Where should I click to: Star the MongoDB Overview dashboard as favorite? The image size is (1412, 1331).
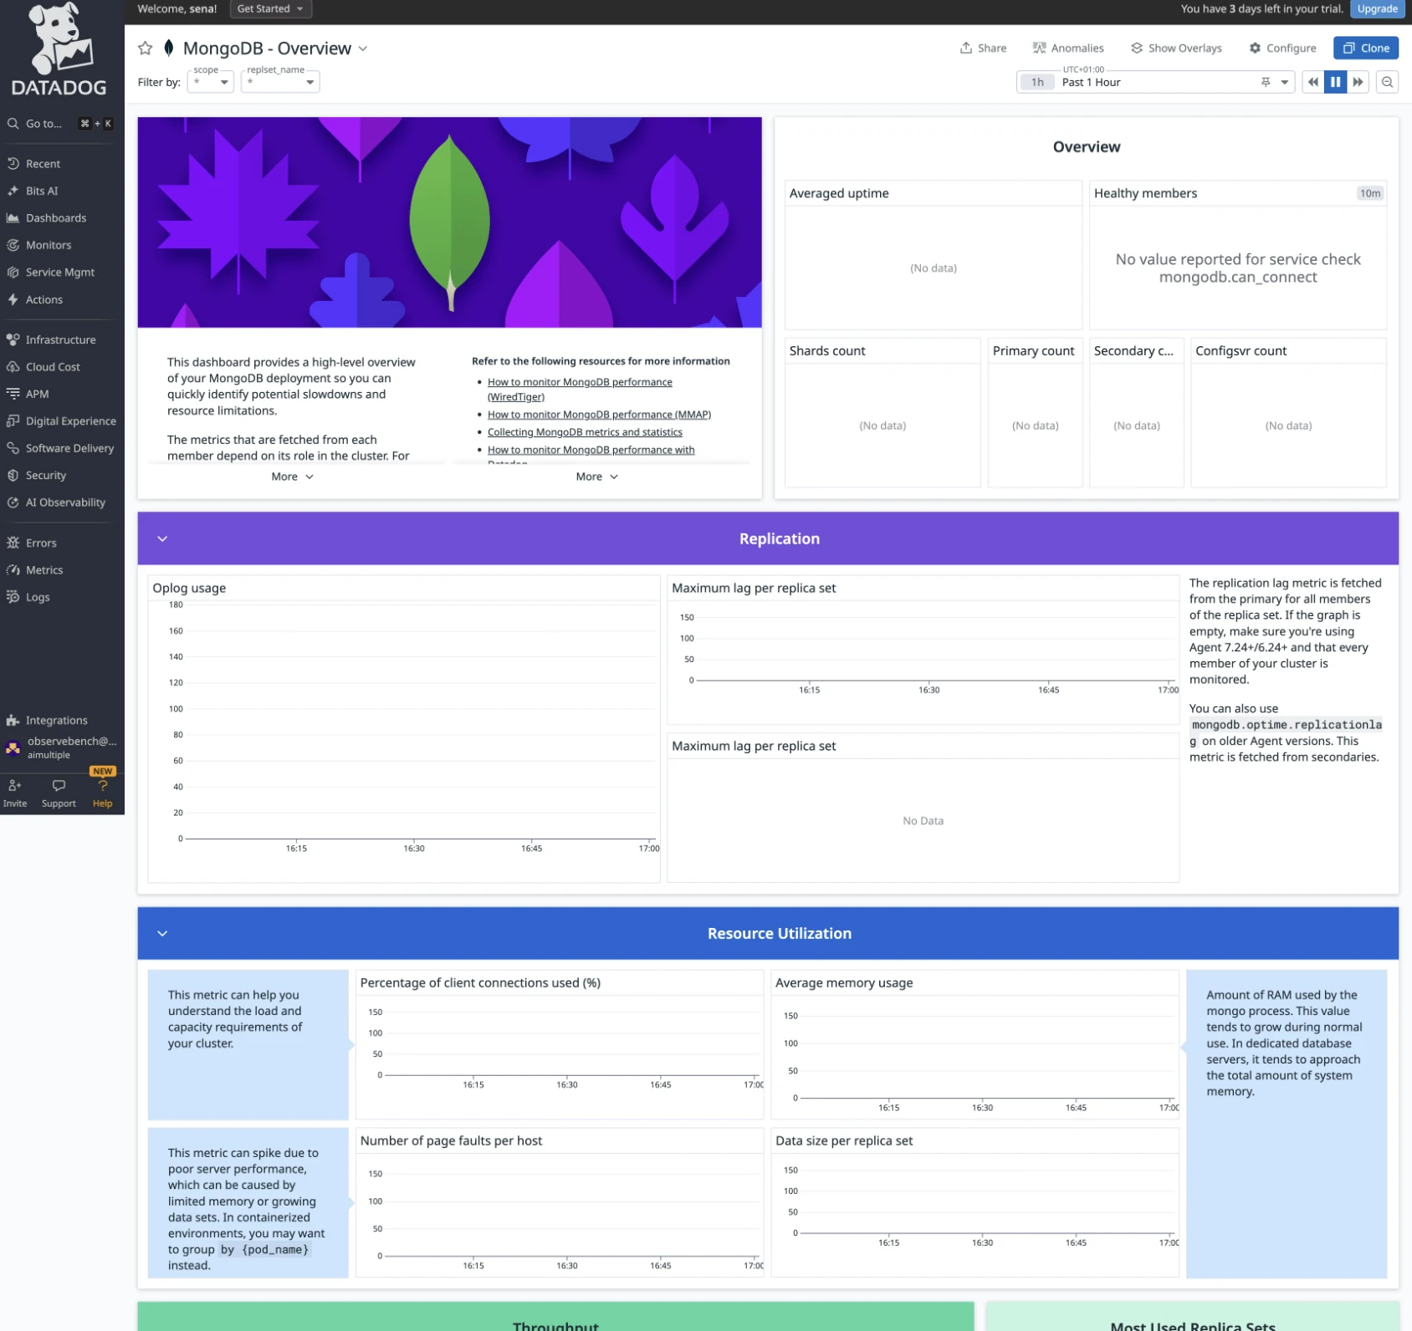(x=145, y=48)
